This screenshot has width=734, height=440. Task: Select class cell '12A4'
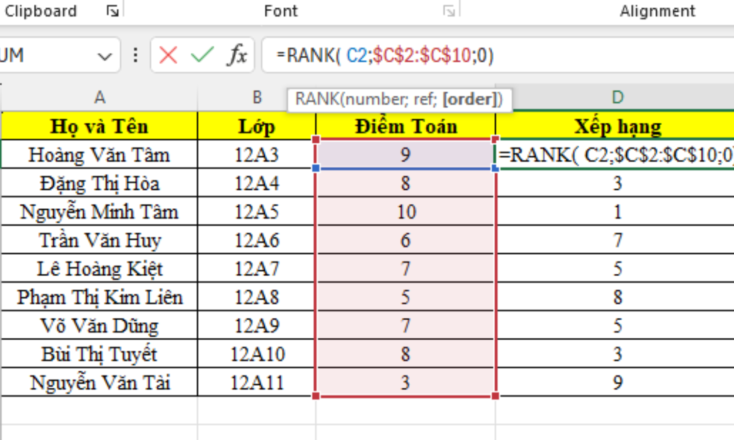257,183
